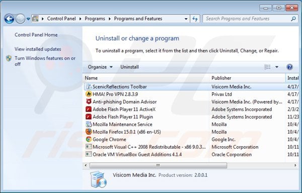This screenshot has height=193, width=302.
Task: Click Adobe Flash Player Plugin icon
Action: coord(89,116)
